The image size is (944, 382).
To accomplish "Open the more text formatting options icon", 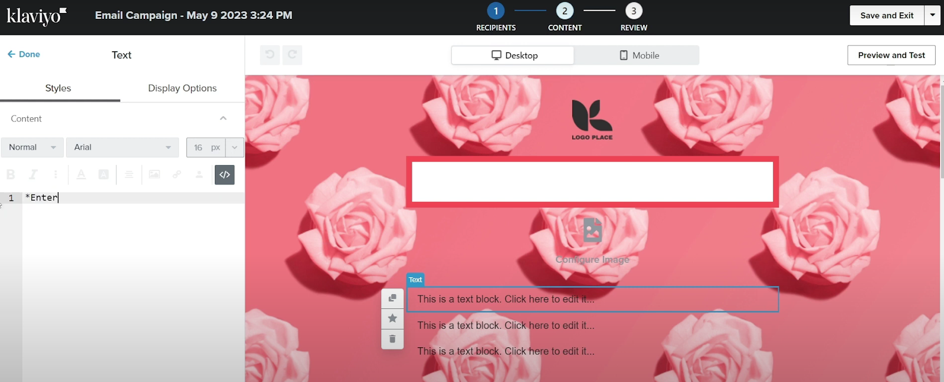I will pos(55,174).
